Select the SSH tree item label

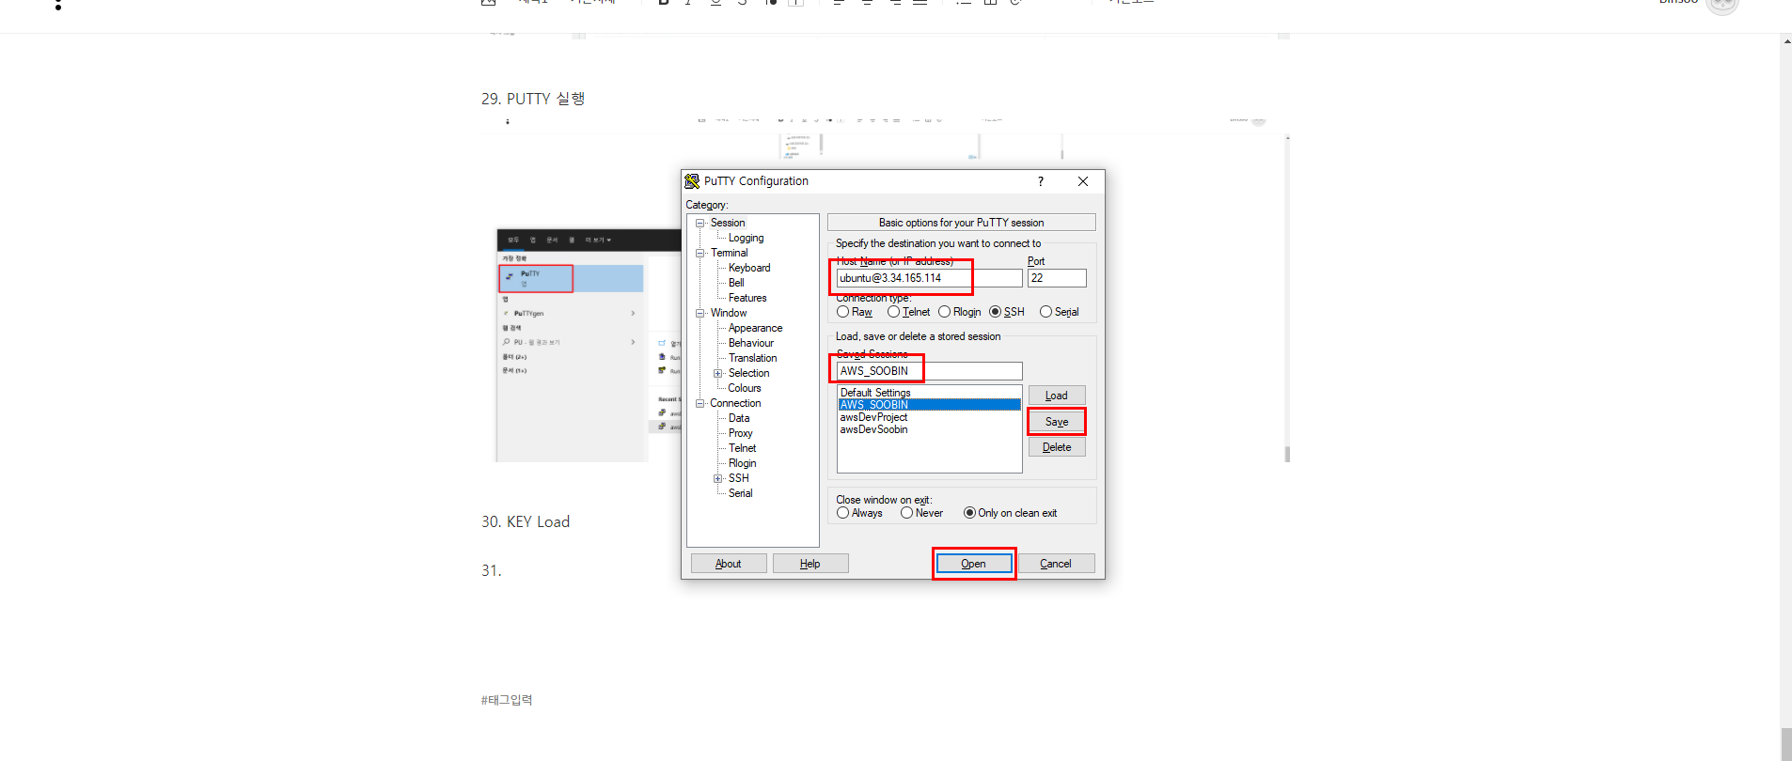[739, 478]
